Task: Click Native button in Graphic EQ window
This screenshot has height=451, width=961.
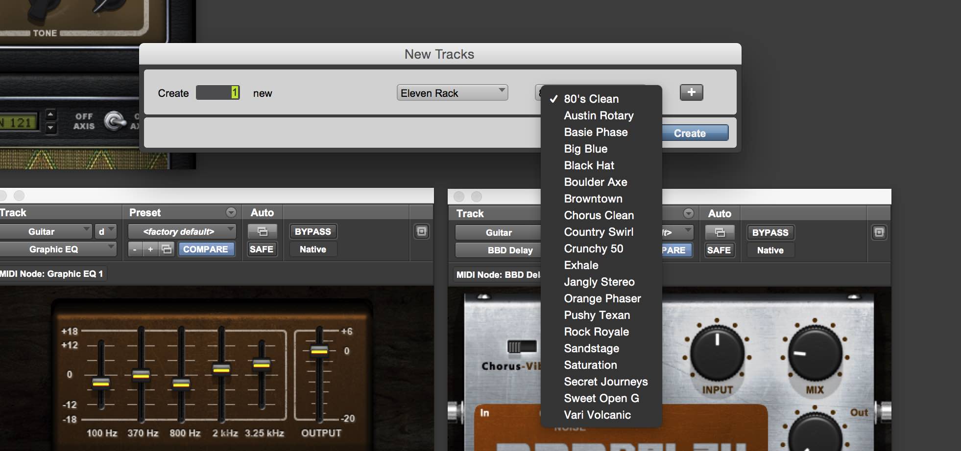Action: [312, 249]
